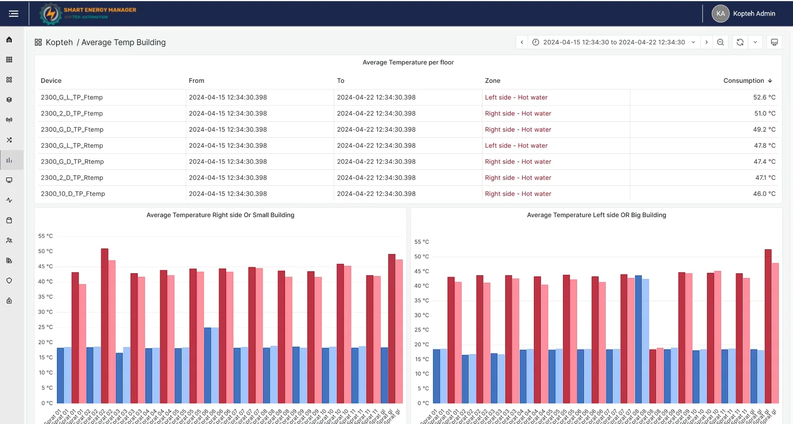
Task: Click the Kopteh breadcrumb link
Action: tap(59, 43)
